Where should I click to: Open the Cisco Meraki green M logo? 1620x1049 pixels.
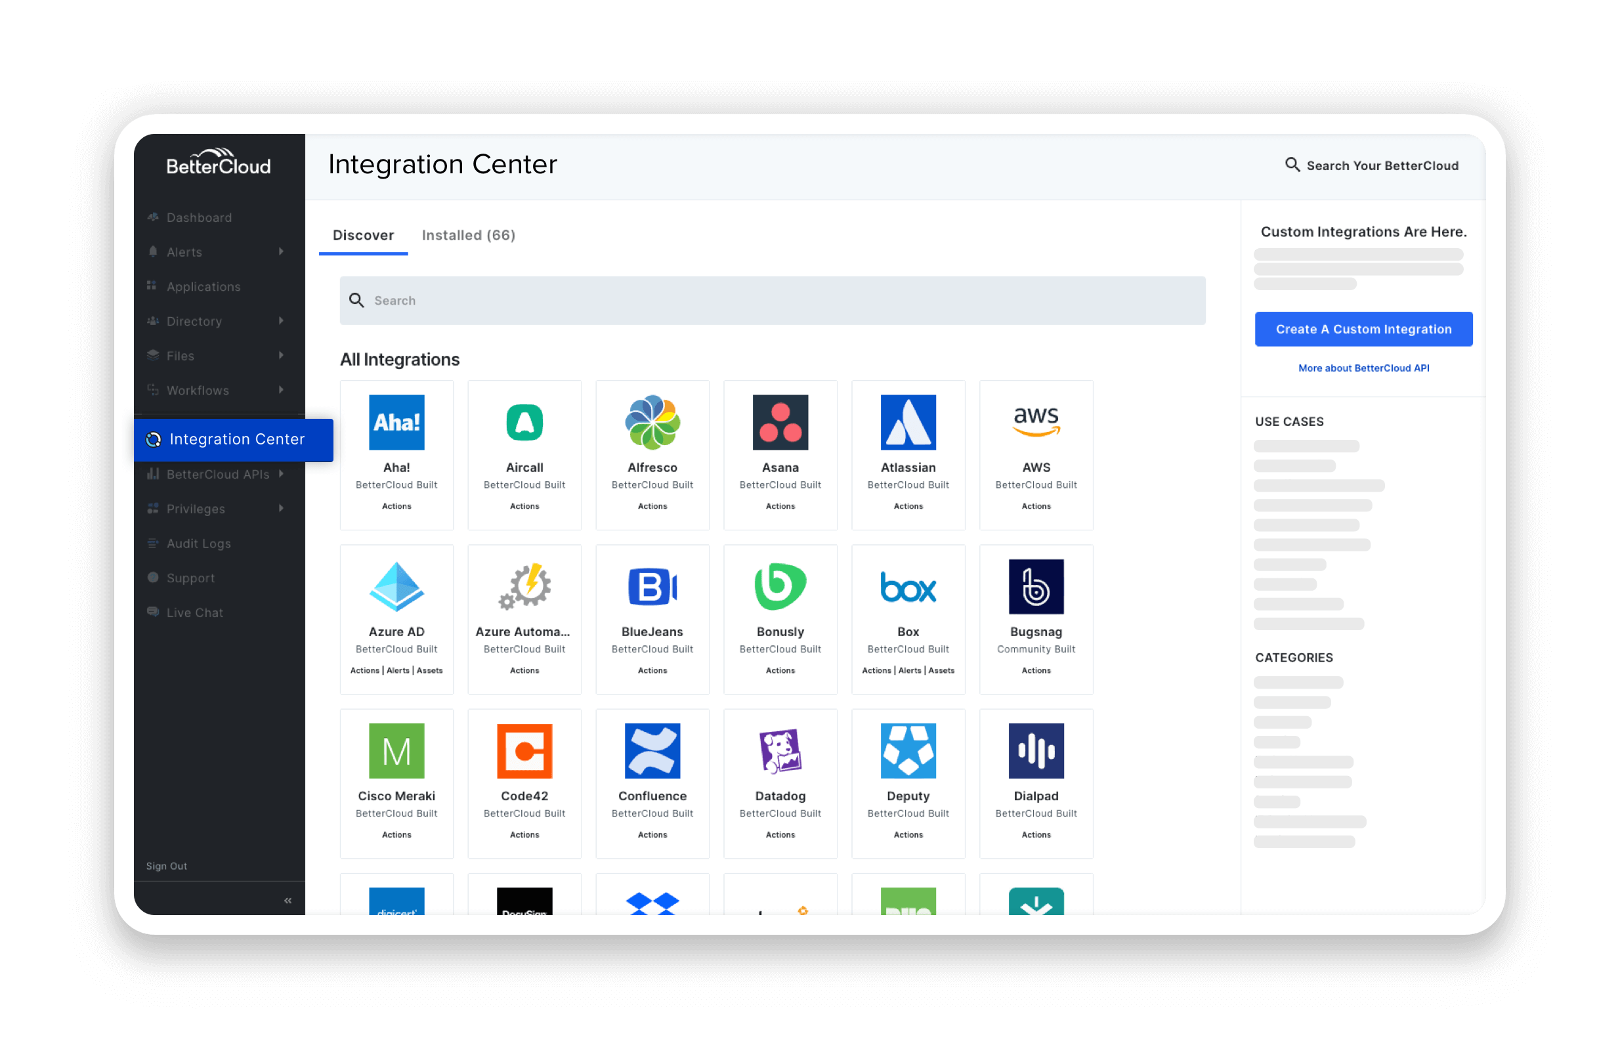point(396,750)
